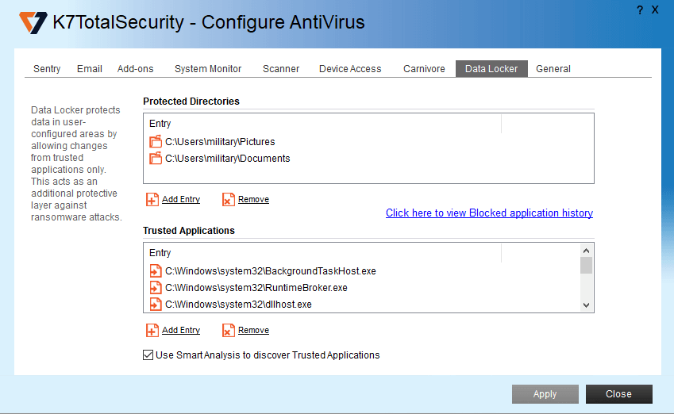Open the help question mark

point(640,10)
